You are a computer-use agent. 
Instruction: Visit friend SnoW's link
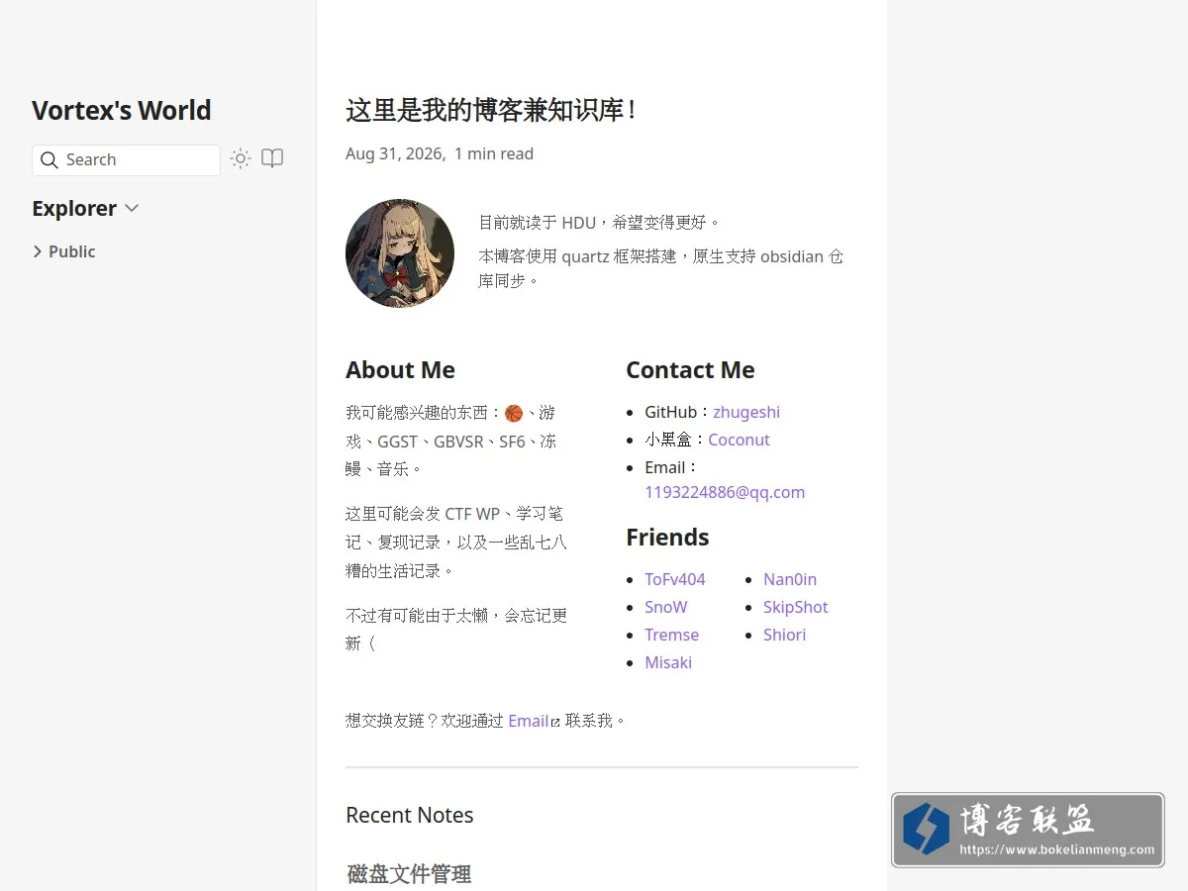point(665,607)
